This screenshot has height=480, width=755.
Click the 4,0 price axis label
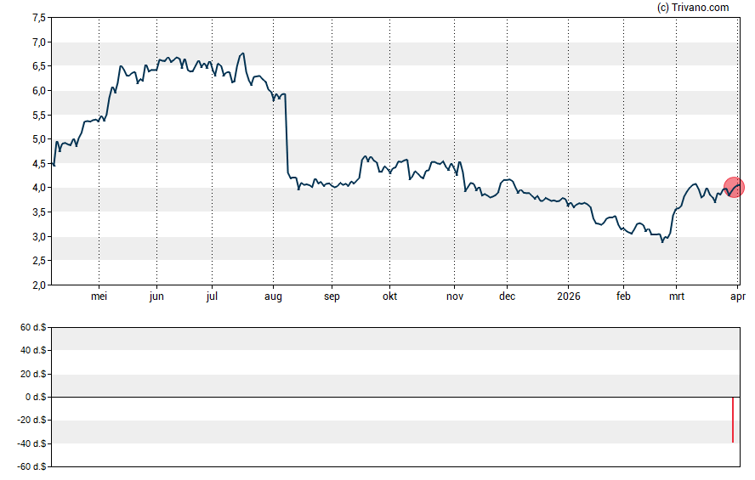click(x=38, y=188)
